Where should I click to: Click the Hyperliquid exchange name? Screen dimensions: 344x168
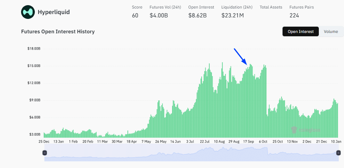click(54, 12)
